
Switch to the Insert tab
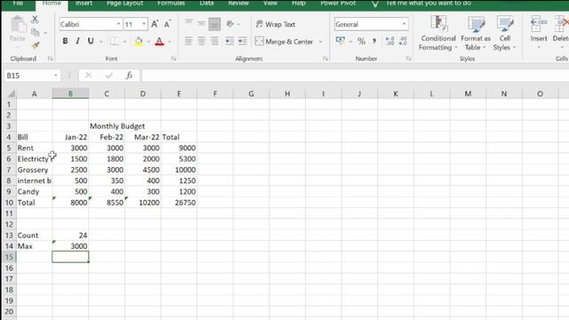[x=84, y=4]
